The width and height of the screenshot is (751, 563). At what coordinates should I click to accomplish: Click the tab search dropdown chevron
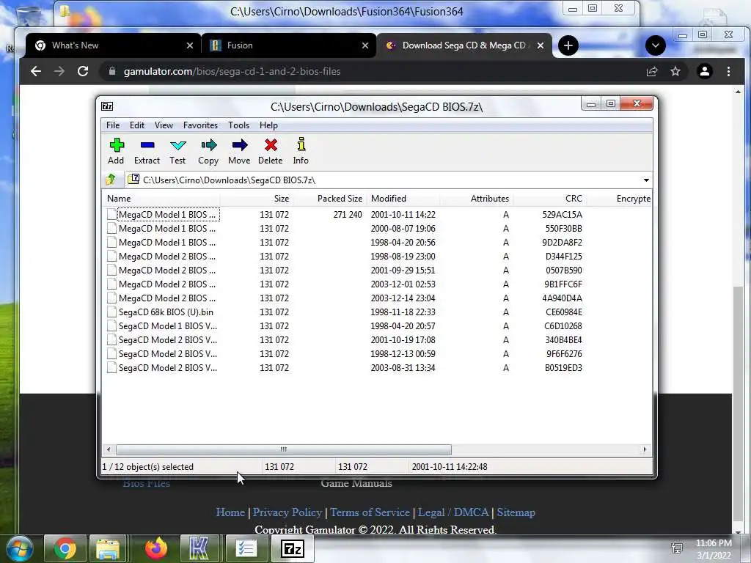(655, 45)
